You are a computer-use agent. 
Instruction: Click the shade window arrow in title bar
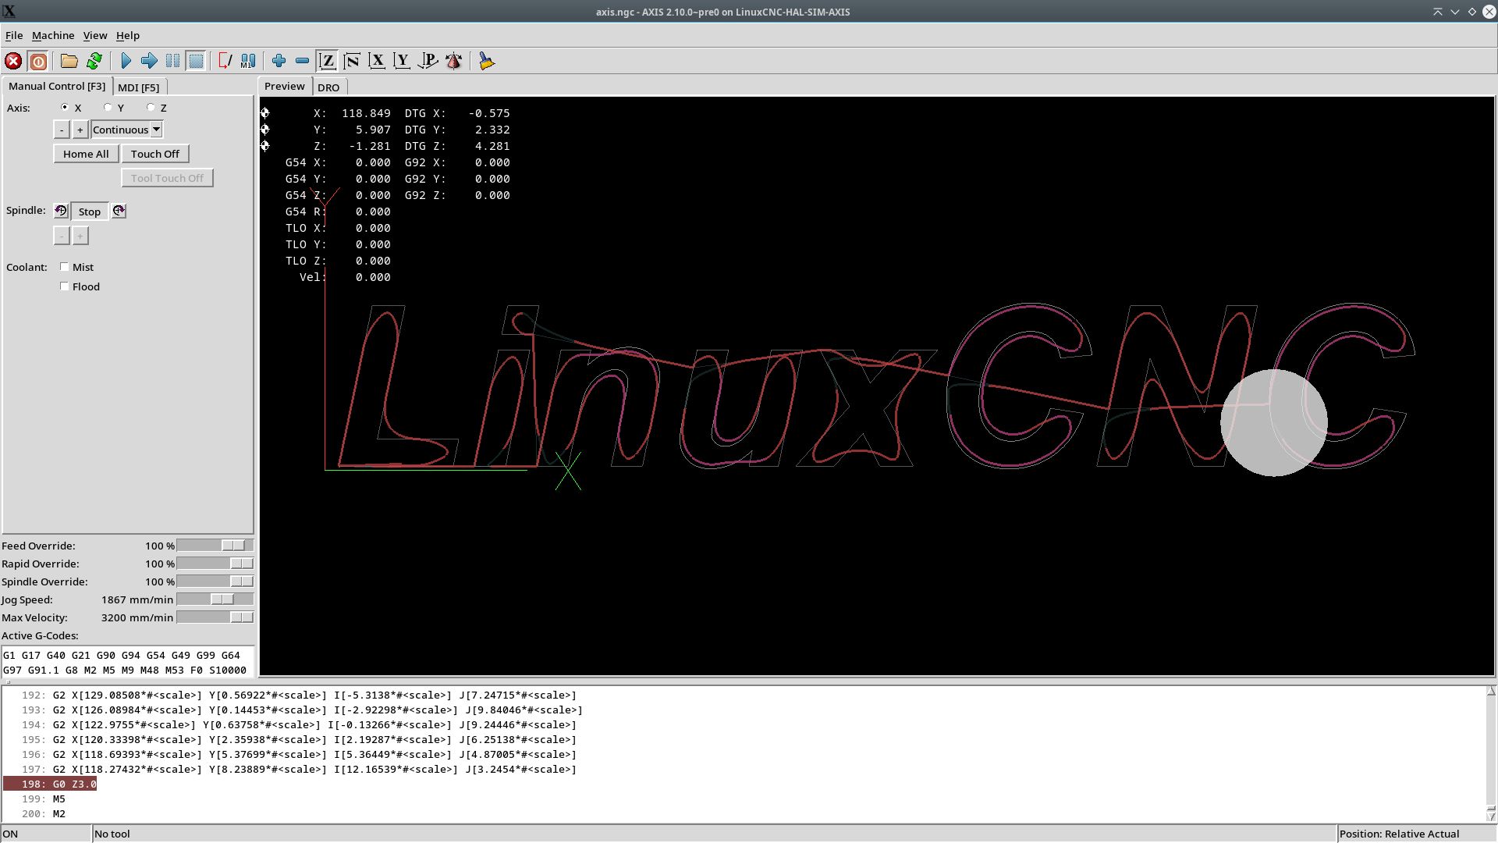pyautogui.click(x=1437, y=11)
